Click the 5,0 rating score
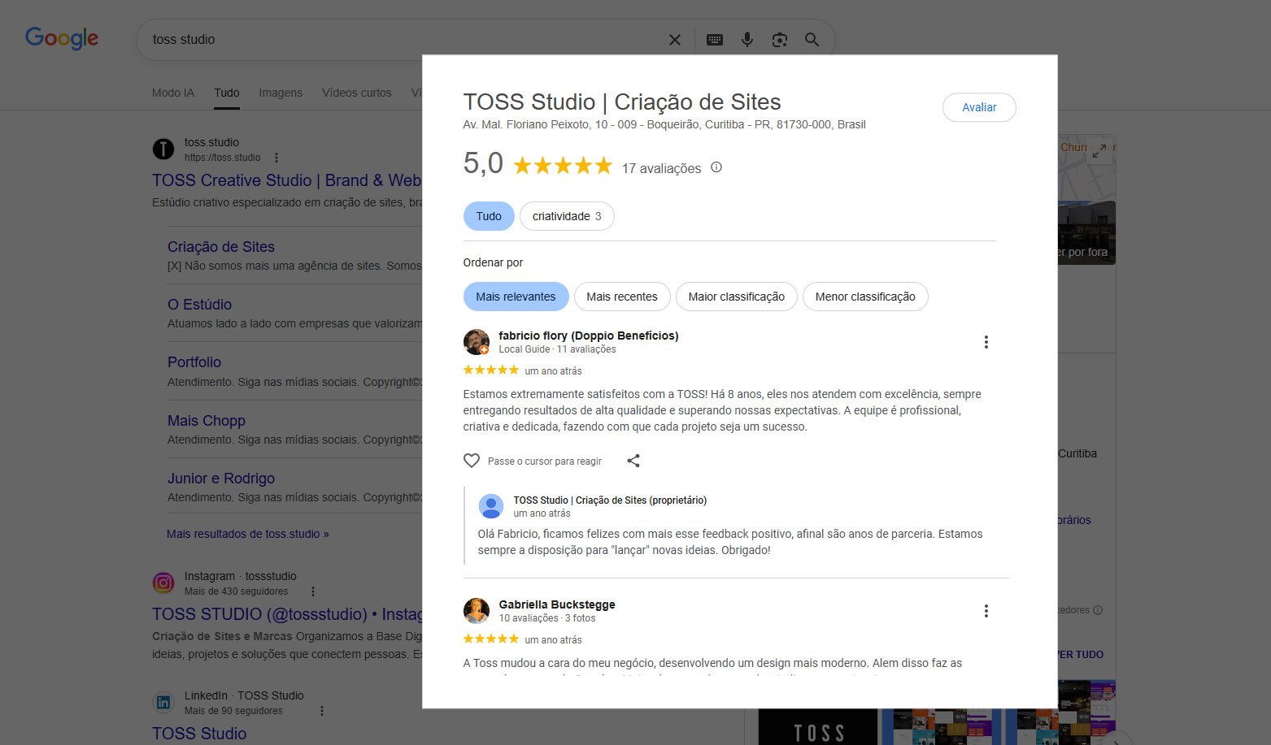1271x745 pixels. pos(483,163)
